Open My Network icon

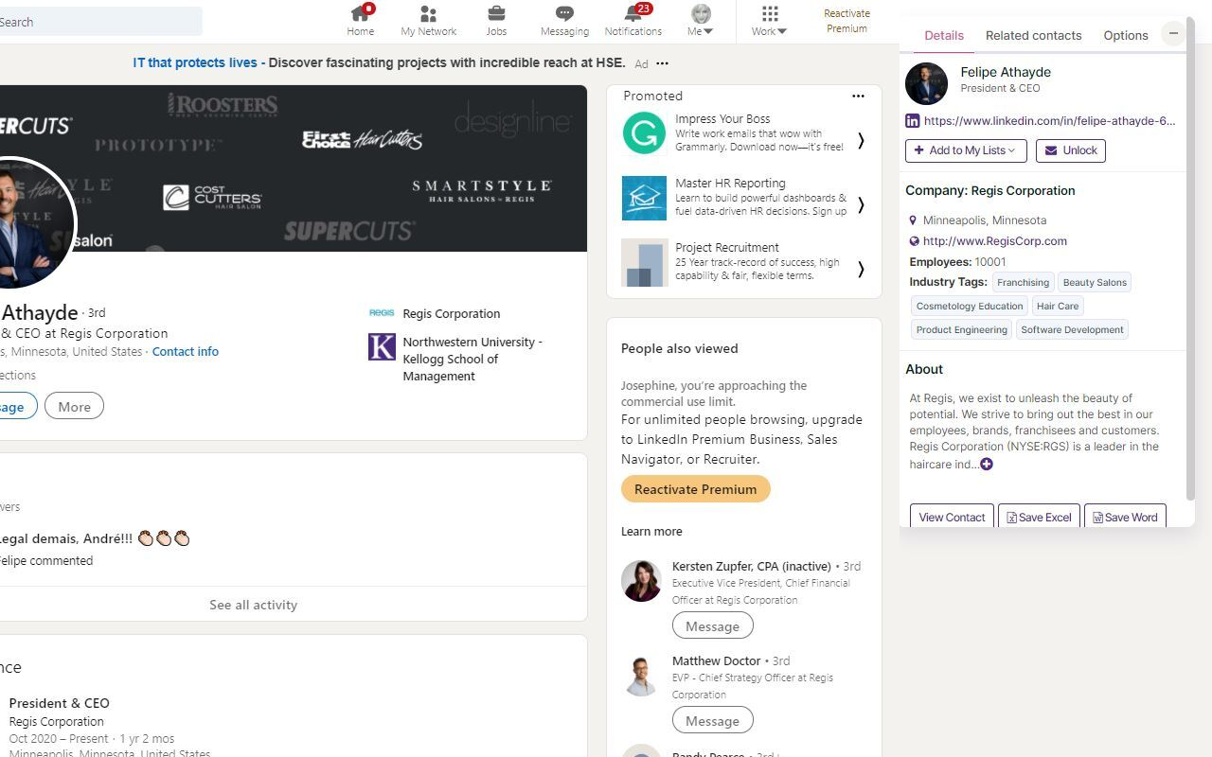pyautogui.click(x=428, y=14)
